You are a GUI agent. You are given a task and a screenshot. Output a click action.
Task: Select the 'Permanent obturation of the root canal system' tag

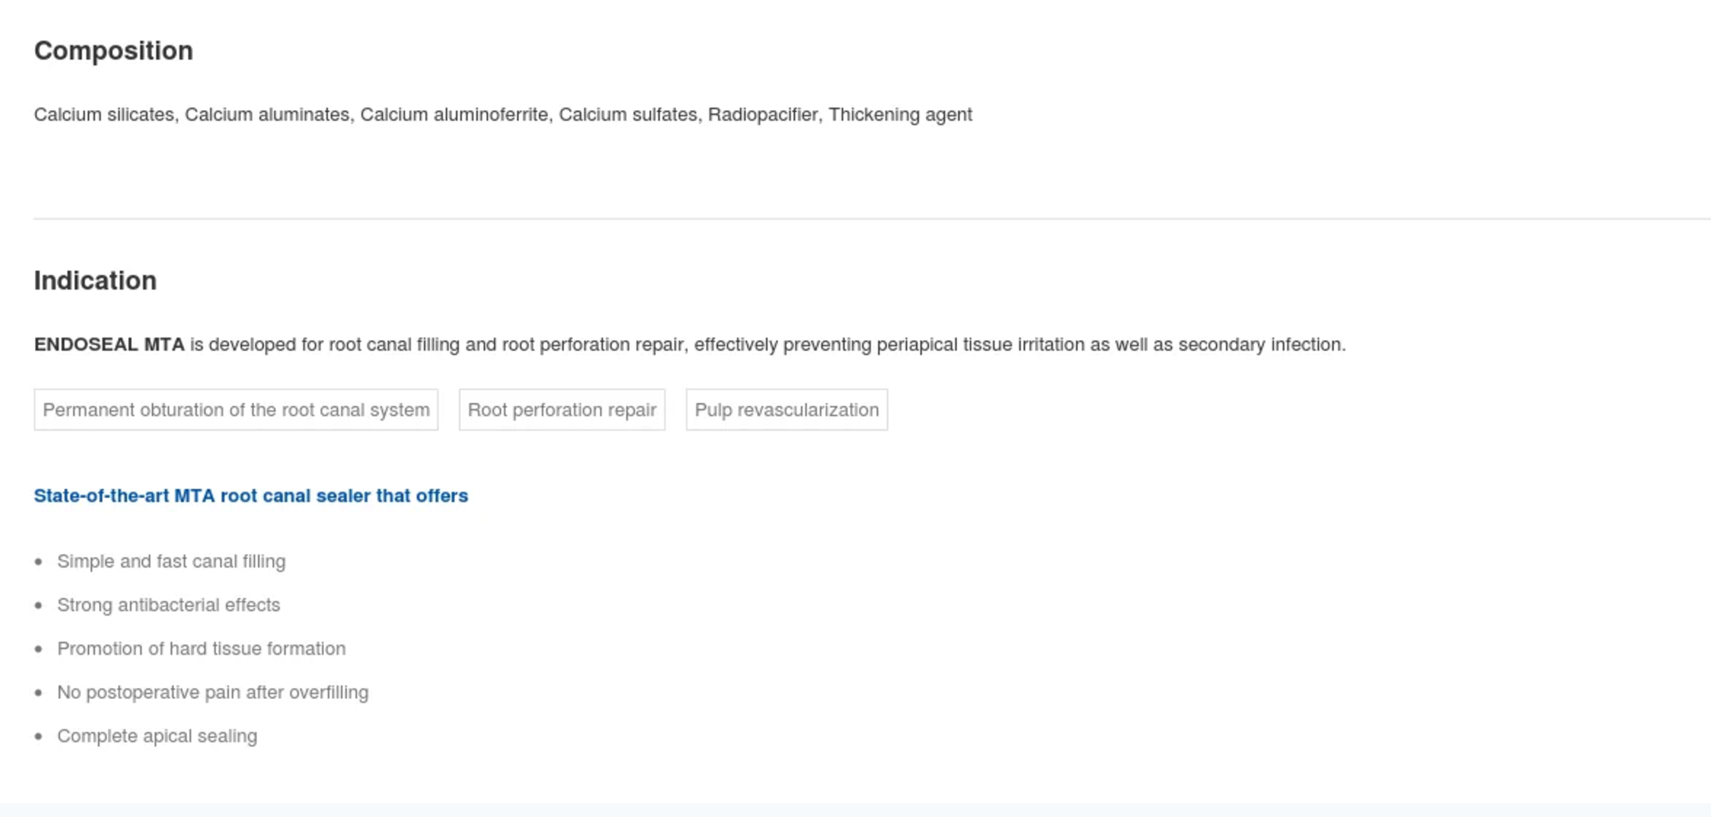click(236, 410)
